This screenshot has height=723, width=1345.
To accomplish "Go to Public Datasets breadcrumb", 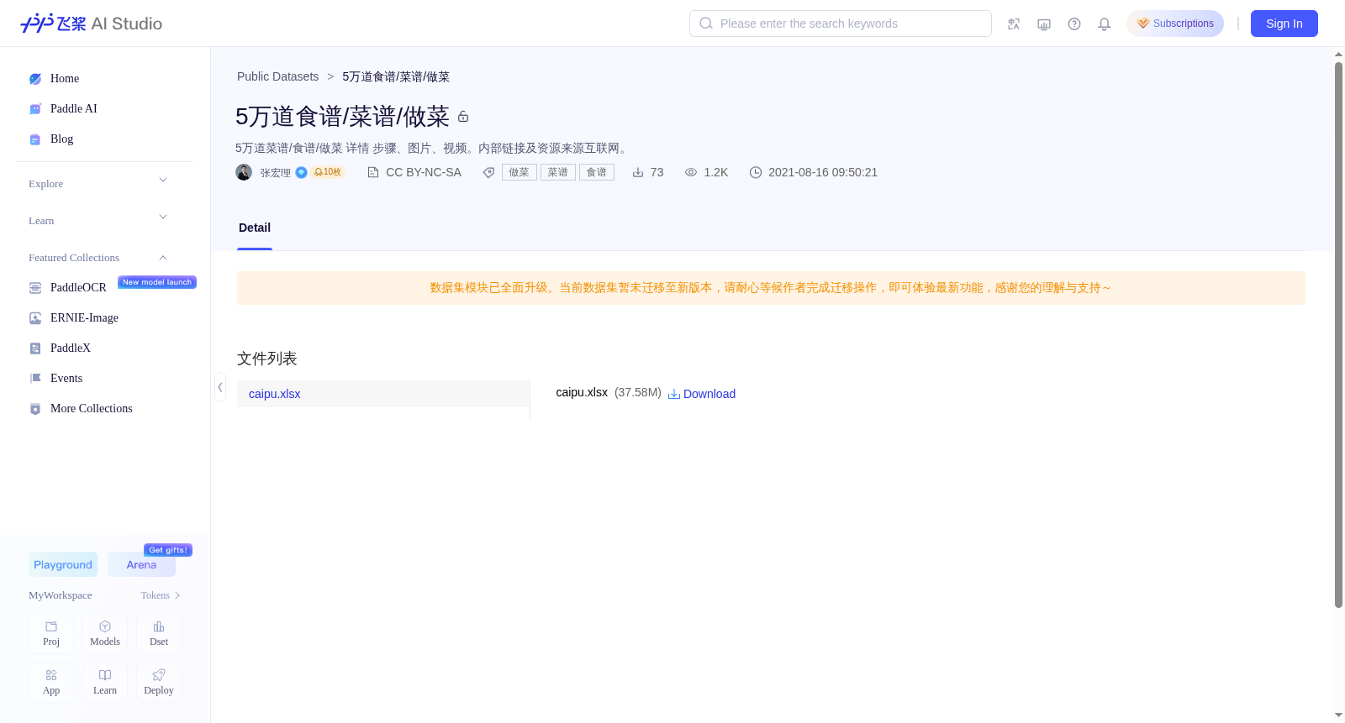I will point(278,76).
